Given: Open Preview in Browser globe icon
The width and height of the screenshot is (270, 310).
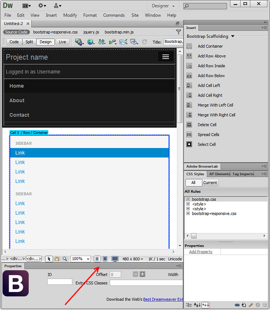Looking at the screenshot, I should [91, 42].
